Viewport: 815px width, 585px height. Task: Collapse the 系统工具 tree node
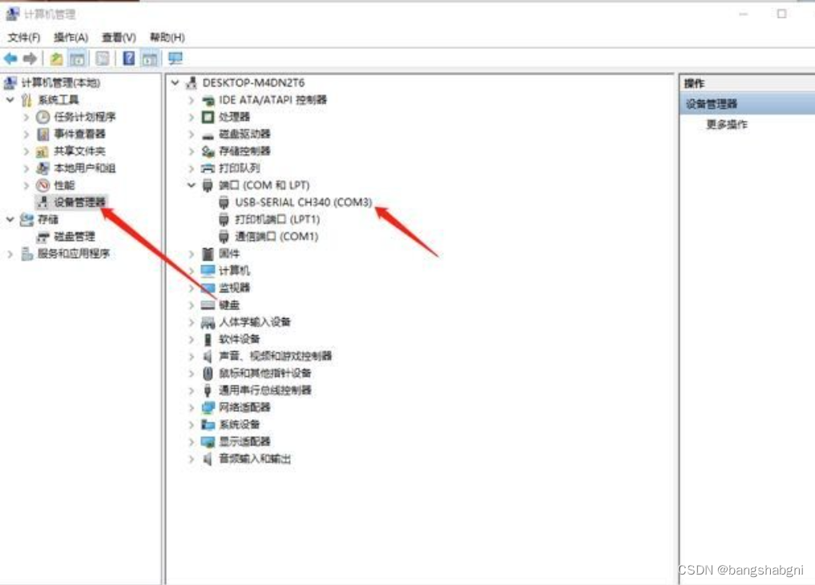tap(10, 99)
